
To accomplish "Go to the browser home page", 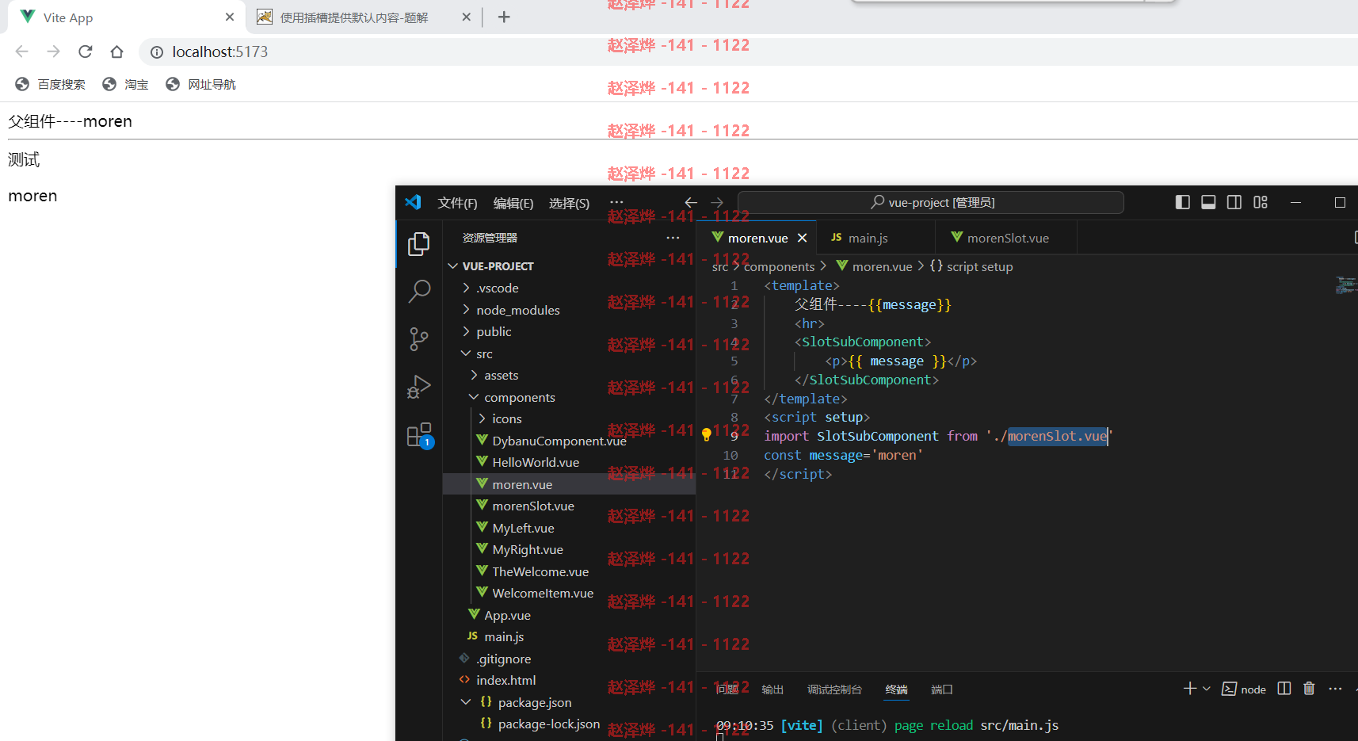I will coord(117,52).
